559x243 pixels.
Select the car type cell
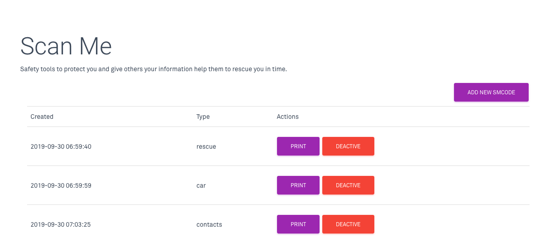click(x=201, y=185)
